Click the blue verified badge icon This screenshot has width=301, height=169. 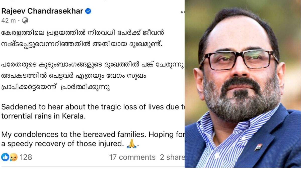88,11
